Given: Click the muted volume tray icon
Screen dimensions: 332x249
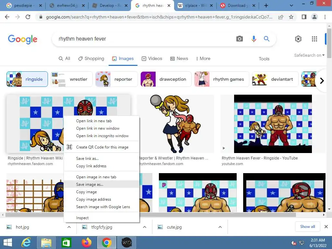Looking at the screenshot, I should tap(293, 243).
